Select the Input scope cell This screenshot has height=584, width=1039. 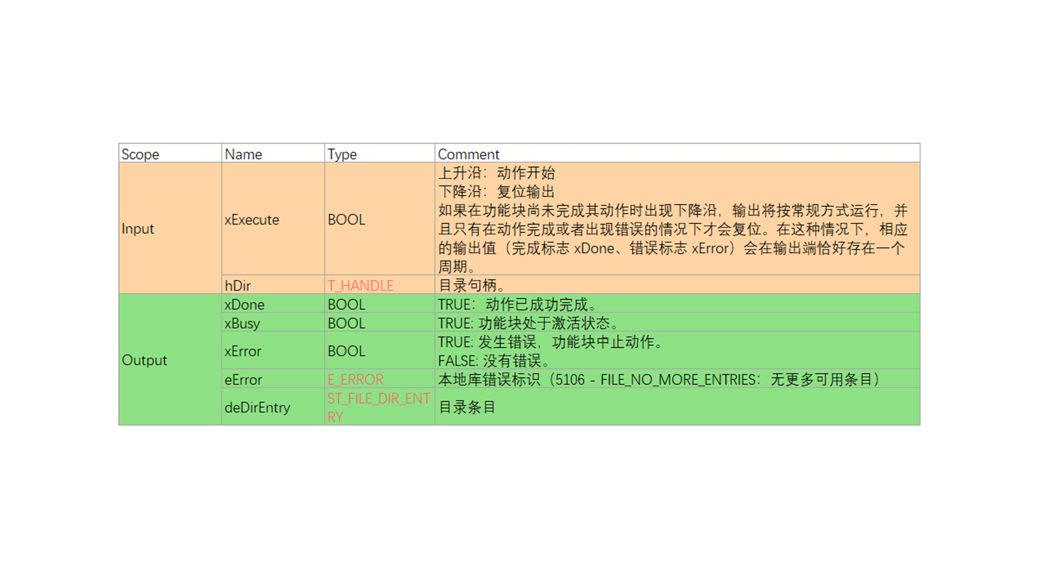click(138, 229)
